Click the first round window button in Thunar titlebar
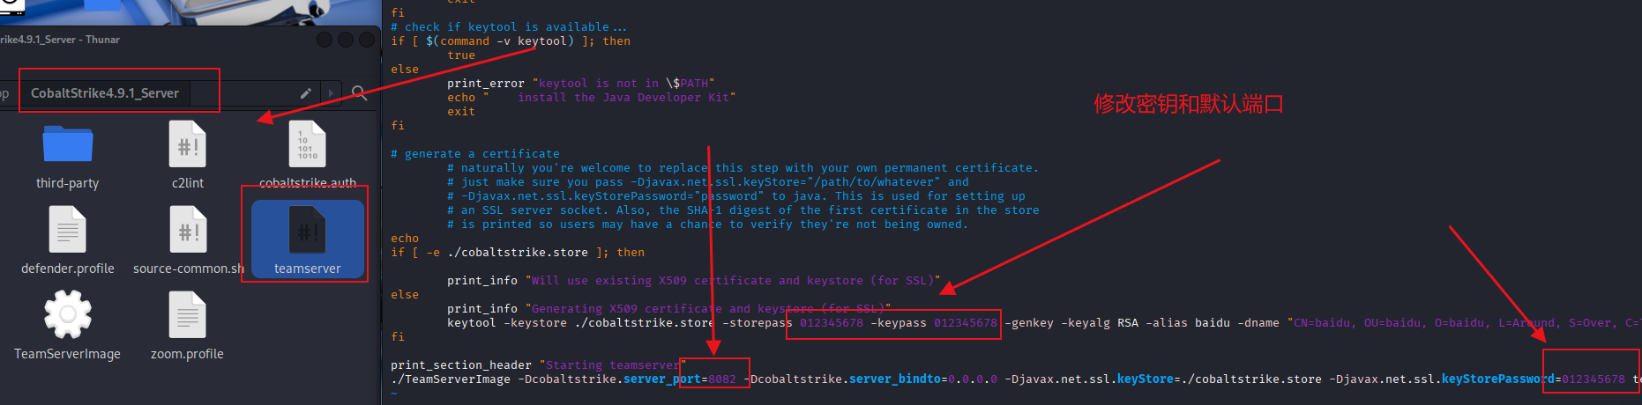The image size is (1642, 405). 325,40
